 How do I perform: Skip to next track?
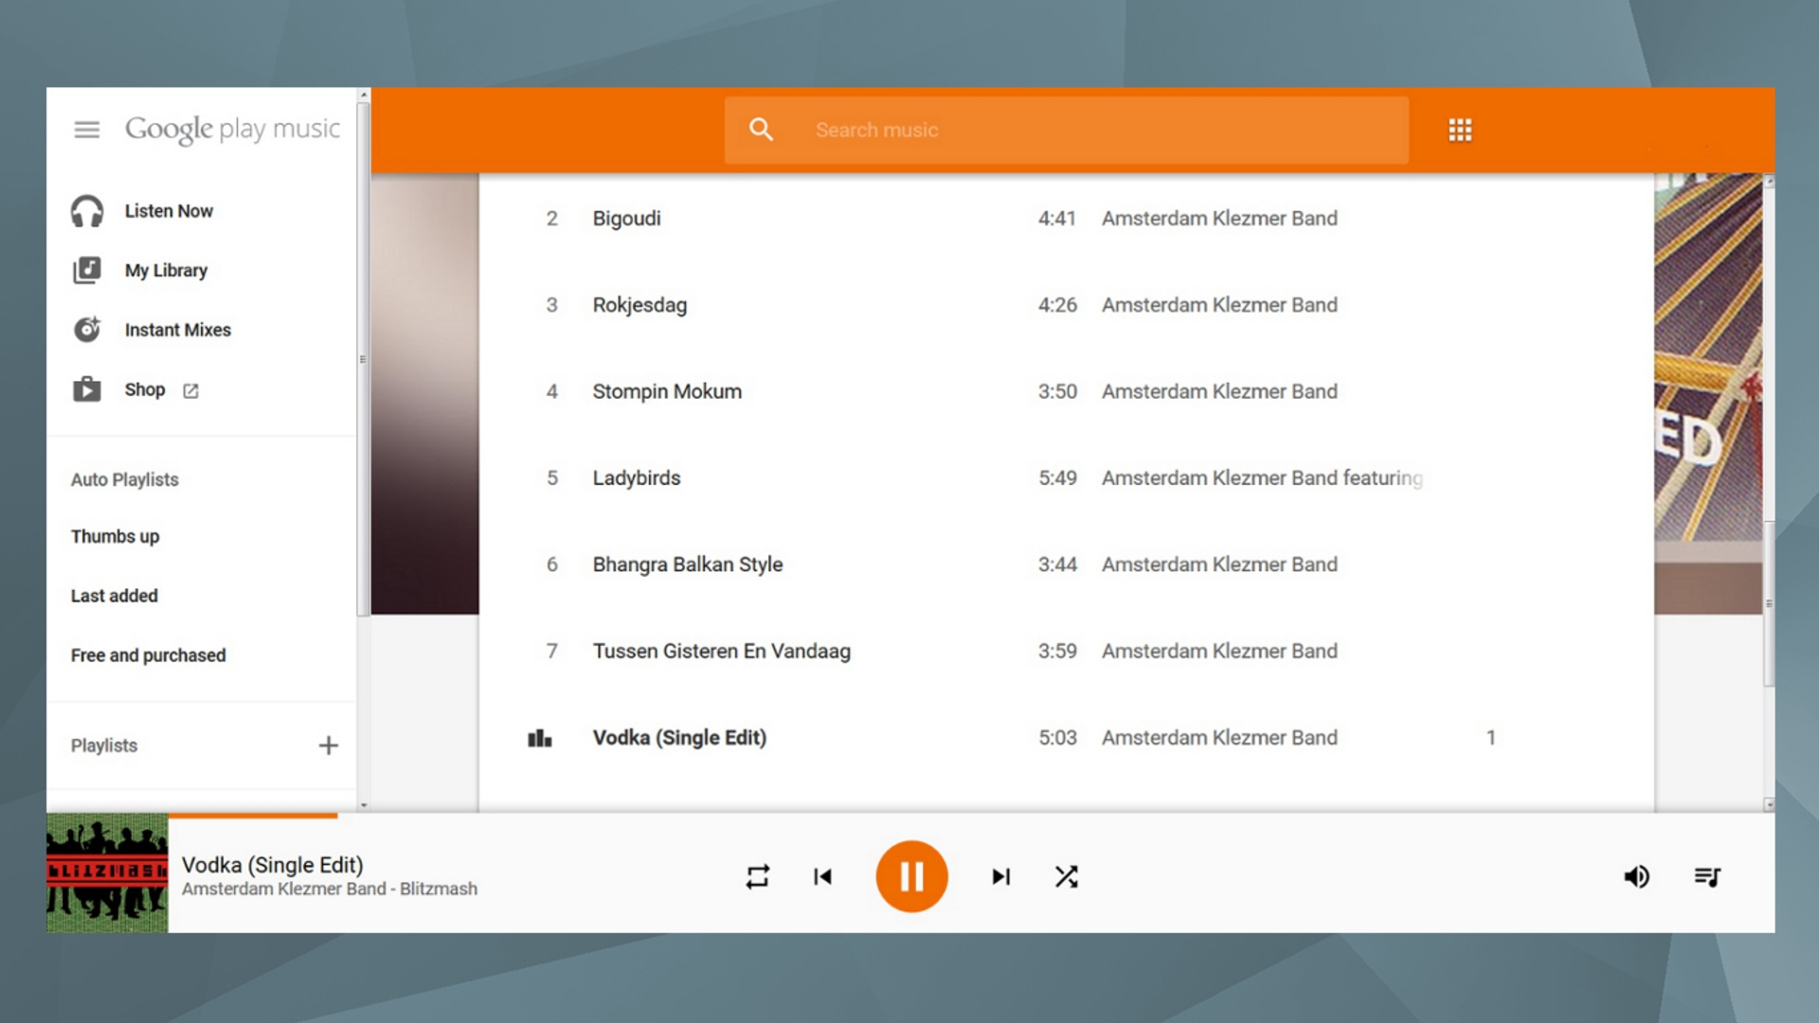coord(1000,877)
